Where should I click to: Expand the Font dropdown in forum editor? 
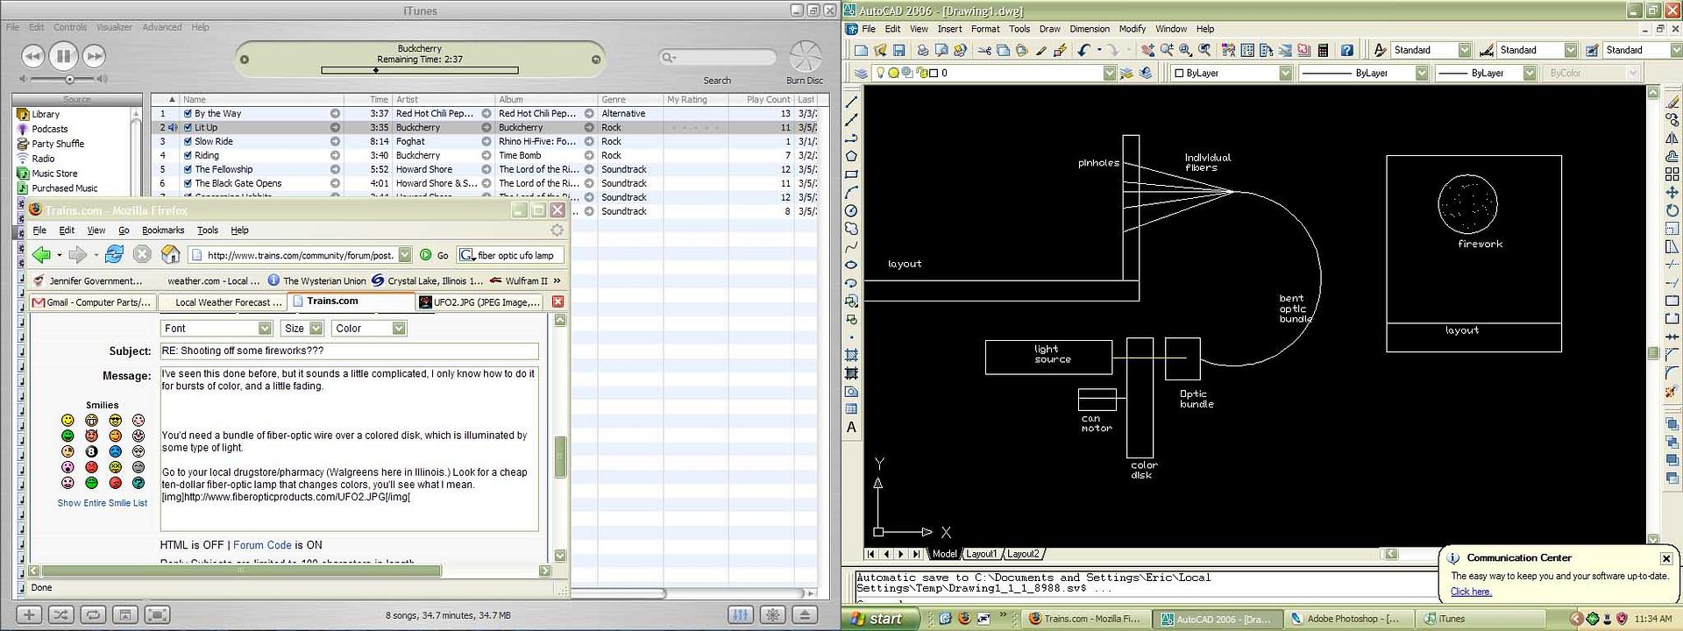[265, 329]
